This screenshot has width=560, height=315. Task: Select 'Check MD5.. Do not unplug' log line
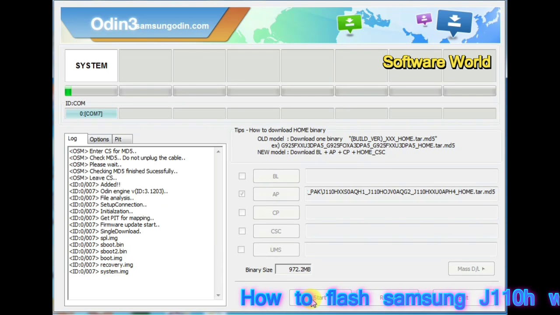click(127, 158)
